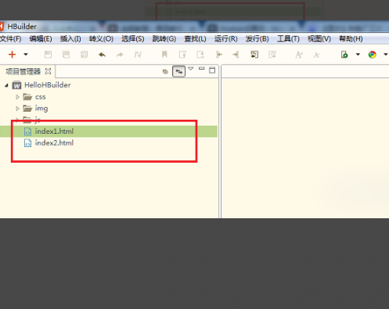Click the collapse all icon in project panel
This screenshot has width=389, height=309.
[165, 71]
